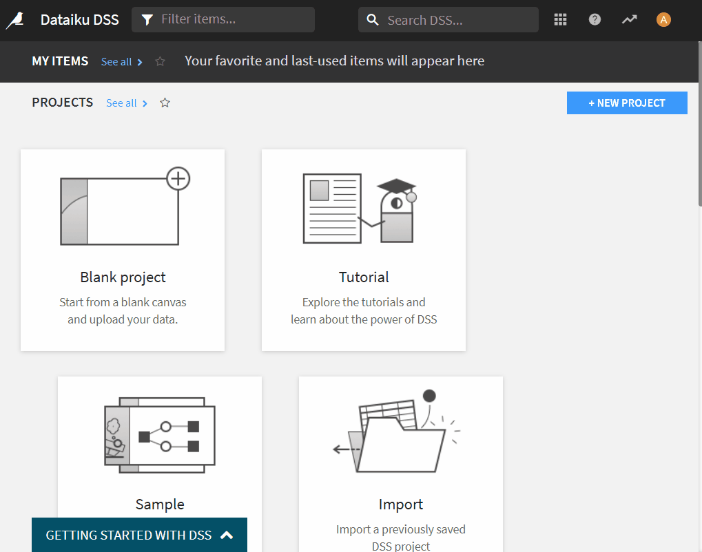Open See all link for My Items

[116, 62]
